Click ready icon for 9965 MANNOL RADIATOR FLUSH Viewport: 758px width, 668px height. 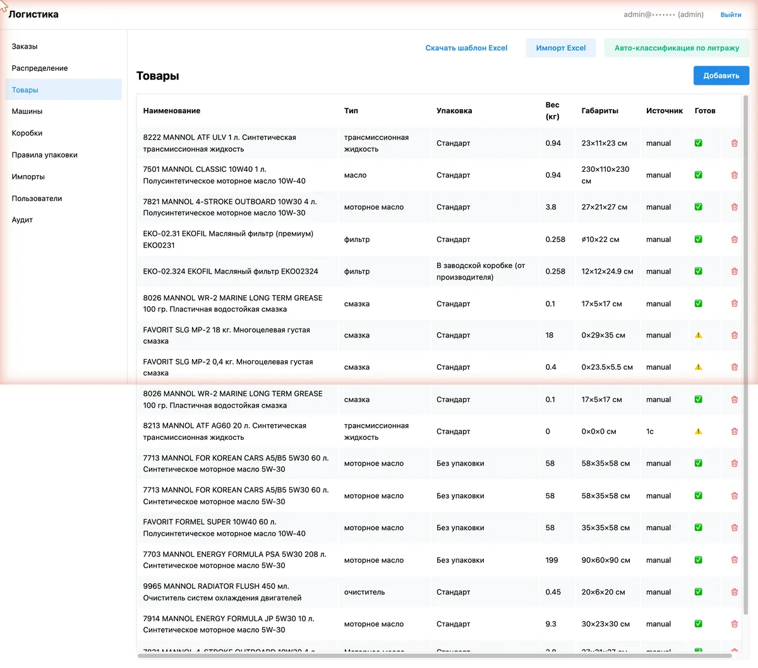point(698,592)
